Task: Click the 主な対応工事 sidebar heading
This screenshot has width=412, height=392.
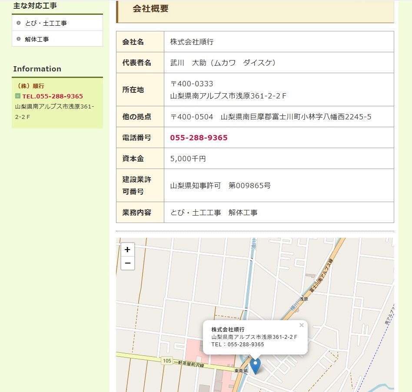Action: 35,6
